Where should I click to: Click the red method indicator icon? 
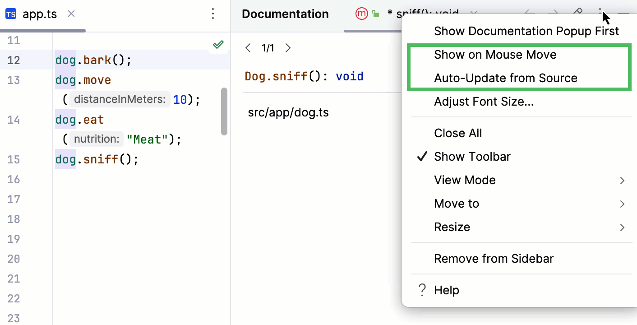pyautogui.click(x=361, y=14)
